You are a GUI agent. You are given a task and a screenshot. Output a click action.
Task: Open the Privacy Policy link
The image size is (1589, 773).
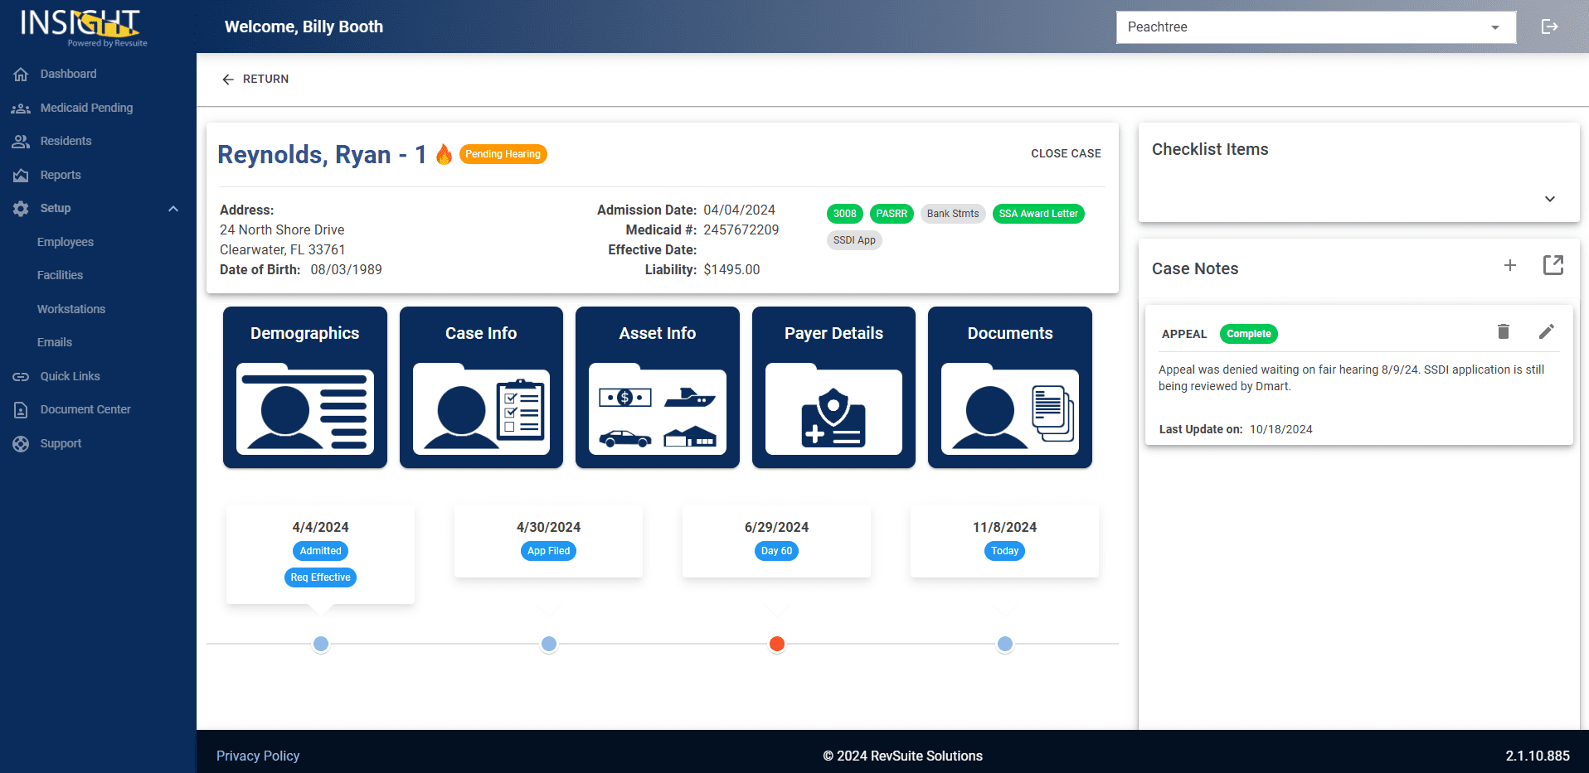point(258,756)
